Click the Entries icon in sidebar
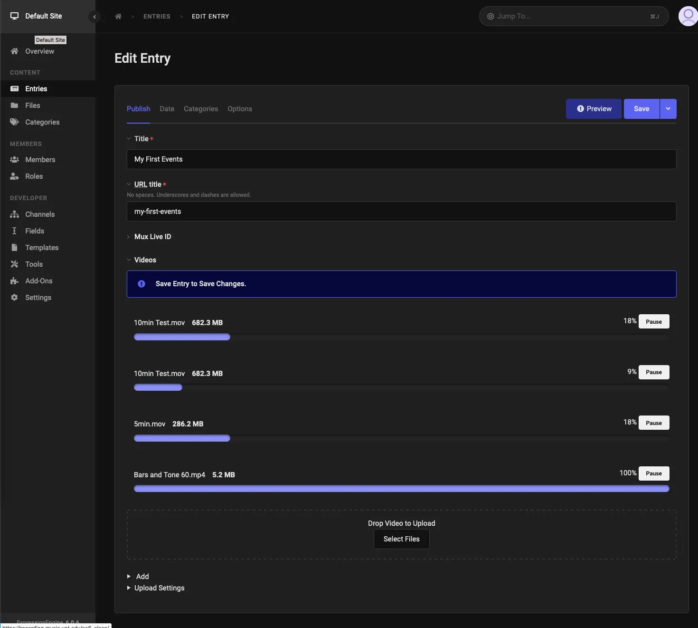The height and width of the screenshot is (628, 698). pos(14,89)
